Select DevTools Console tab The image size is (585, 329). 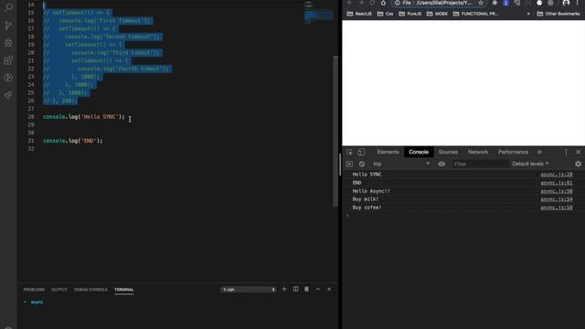point(419,153)
